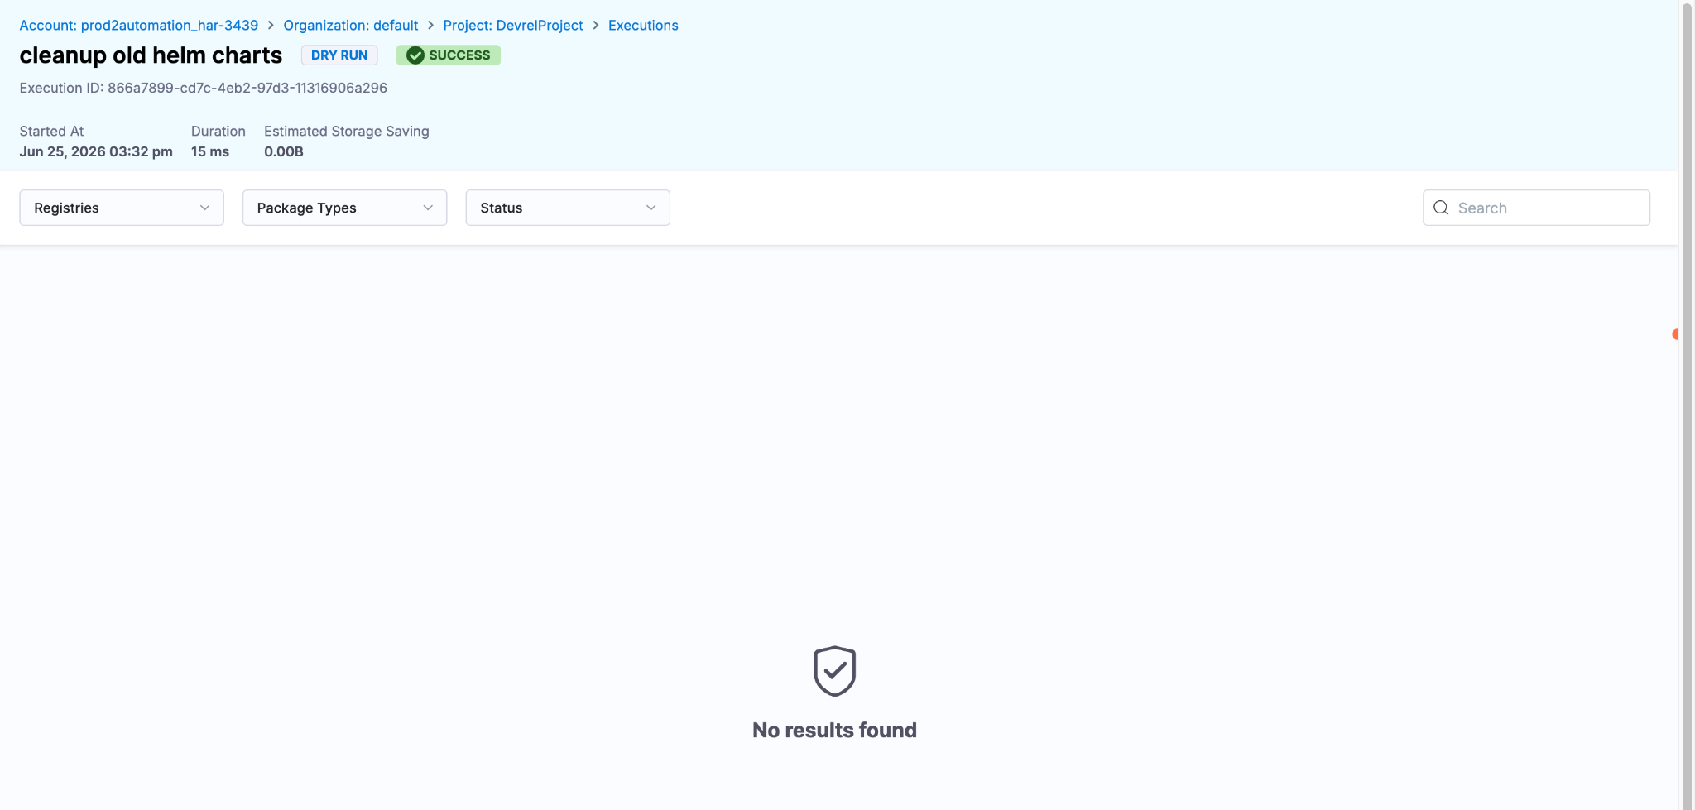
Task: Click the DRY RUN badge
Action: coord(339,55)
